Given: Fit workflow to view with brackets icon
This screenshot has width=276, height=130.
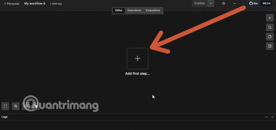Looking at the screenshot, I should pos(5,106).
